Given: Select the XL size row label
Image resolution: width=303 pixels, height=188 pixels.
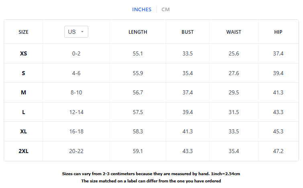Looking at the screenshot, I should (x=23, y=131).
